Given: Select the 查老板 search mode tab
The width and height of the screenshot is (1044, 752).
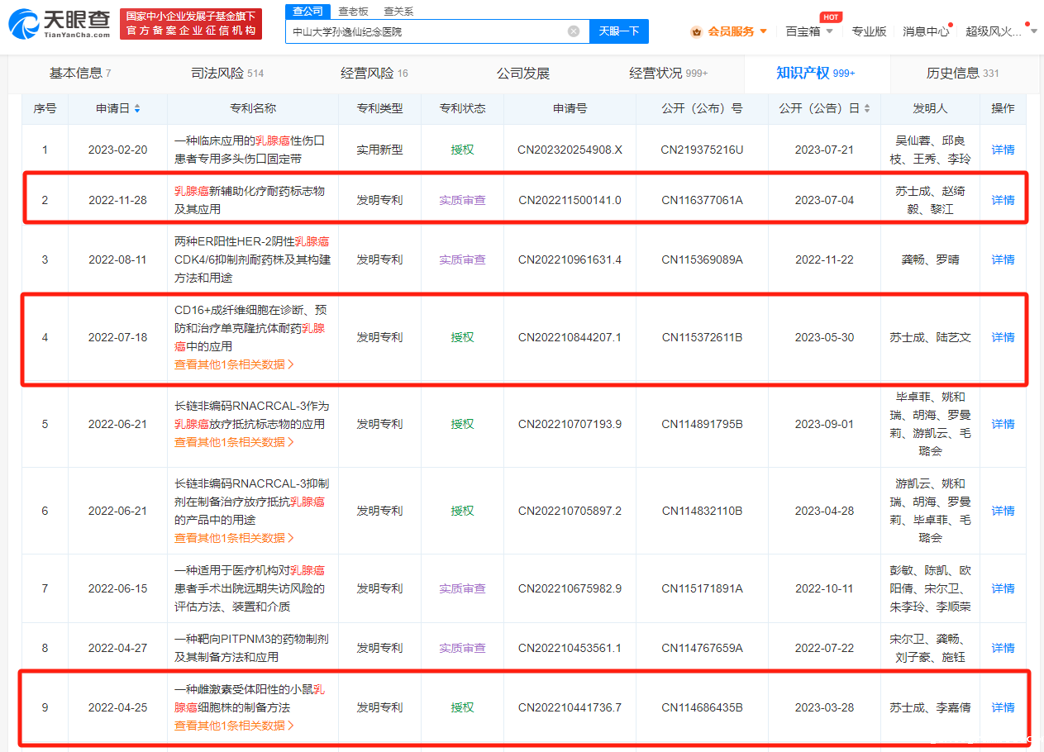Looking at the screenshot, I should click(353, 12).
